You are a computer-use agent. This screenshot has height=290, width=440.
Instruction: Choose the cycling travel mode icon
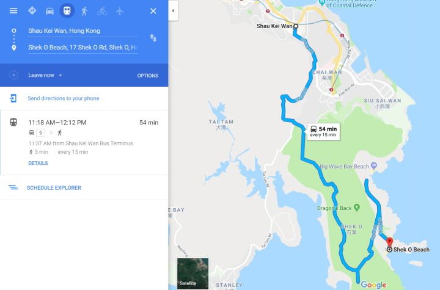pos(102,11)
